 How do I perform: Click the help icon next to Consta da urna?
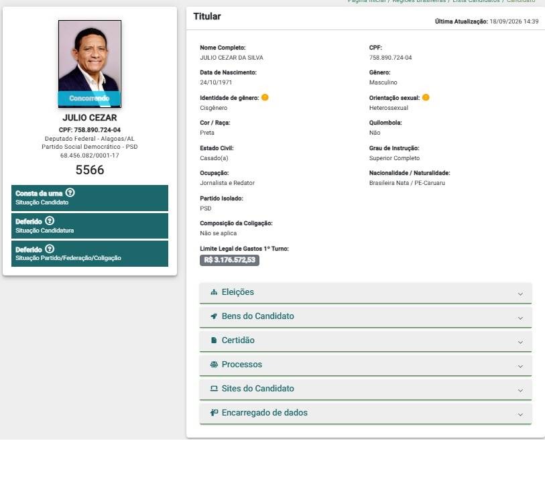coord(70,192)
